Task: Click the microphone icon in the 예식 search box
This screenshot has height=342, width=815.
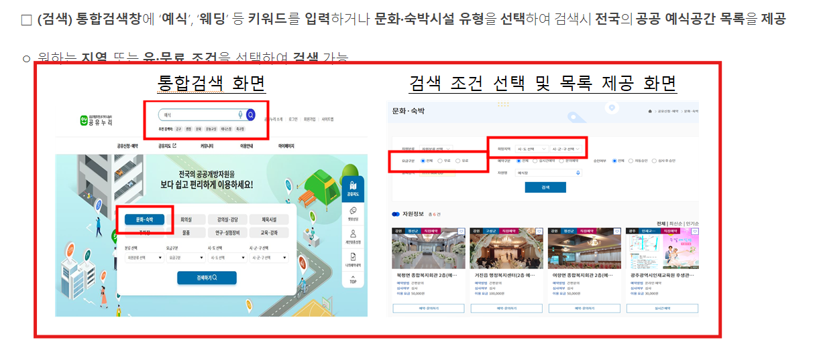Action: [x=240, y=115]
